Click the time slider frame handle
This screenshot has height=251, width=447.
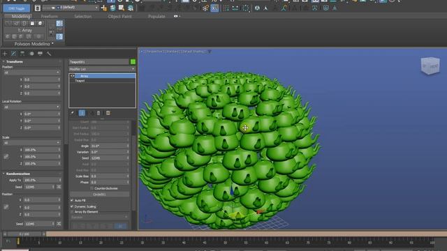[x=24, y=234]
